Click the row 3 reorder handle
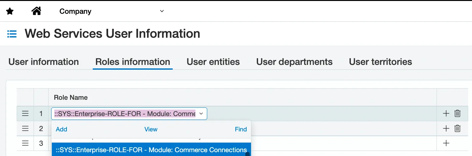The image size is (472, 156). [x=25, y=143]
